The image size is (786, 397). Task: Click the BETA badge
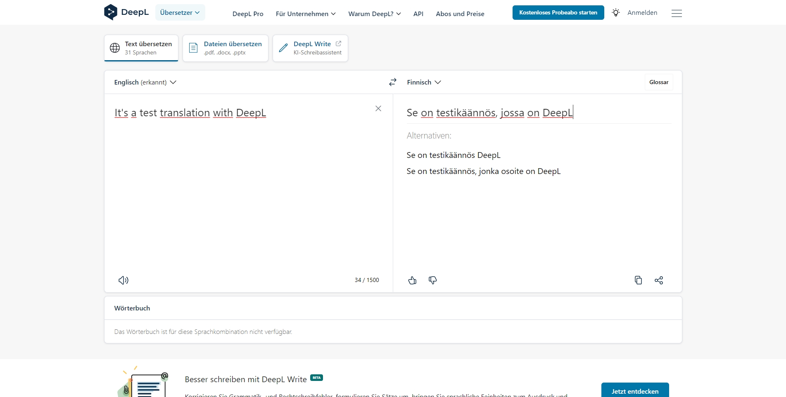(x=316, y=378)
